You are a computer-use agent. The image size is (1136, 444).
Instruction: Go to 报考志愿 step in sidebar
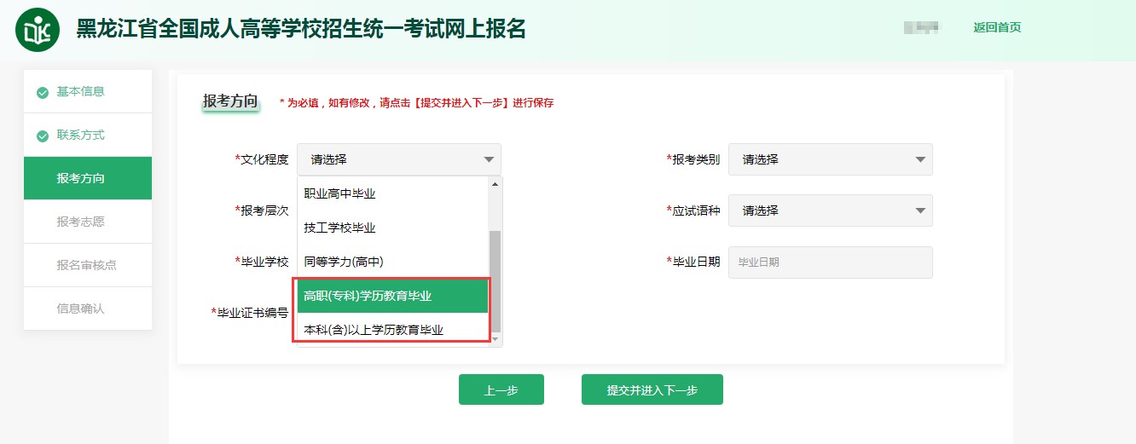(81, 222)
